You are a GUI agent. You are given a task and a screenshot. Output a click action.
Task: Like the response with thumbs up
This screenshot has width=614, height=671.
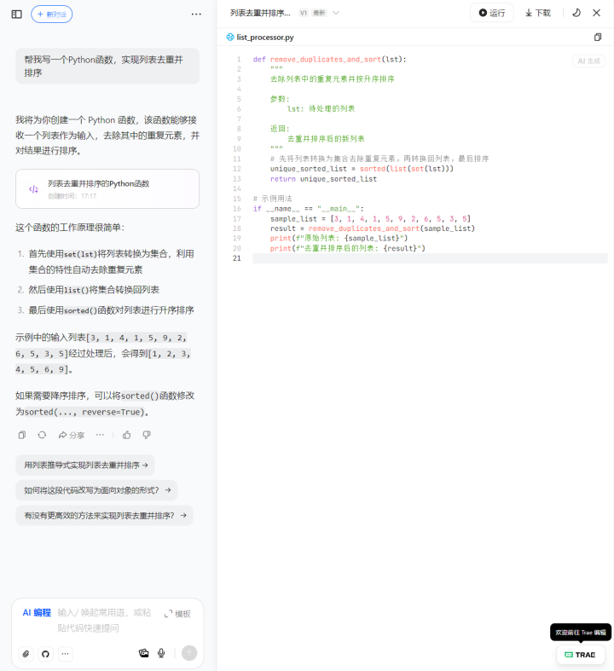tap(127, 435)
